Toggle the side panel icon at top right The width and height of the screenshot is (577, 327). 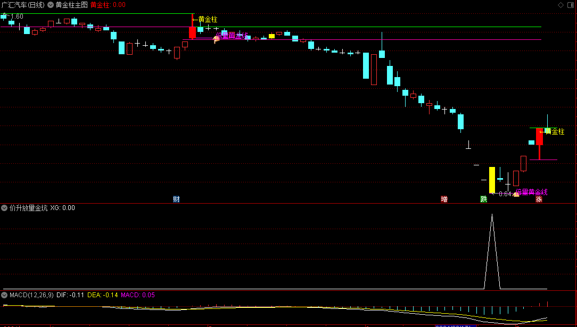(571, 5)
